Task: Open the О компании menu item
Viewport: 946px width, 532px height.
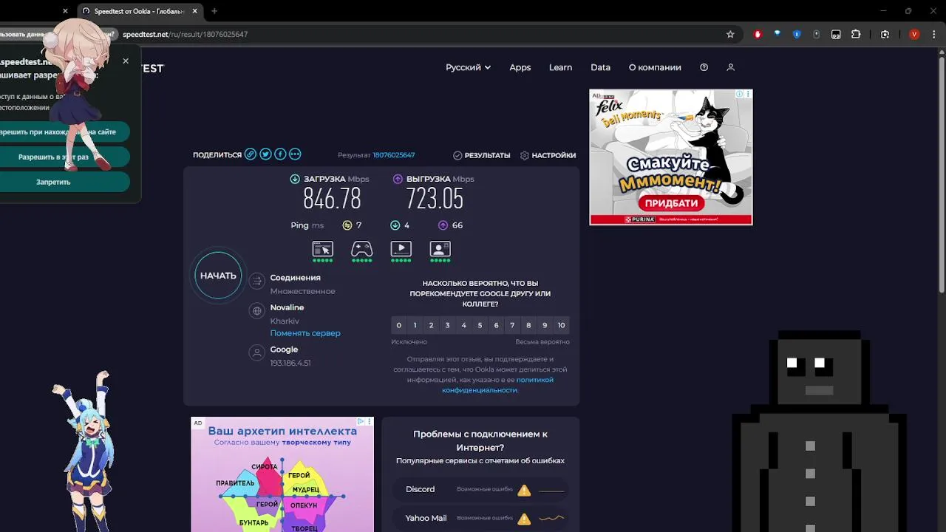Action: pyautogui.click(x=655, y=67)
